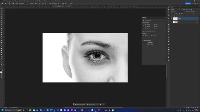200x112 pixels.
Task: Open symmetry paint options butterfly icon
Action: [x=74, y=3]
